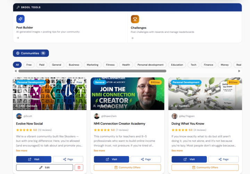The width and height of the screenshot is (250, 174).
Task: Edit the Evolve Now Social listing
Action: point(44,167)
